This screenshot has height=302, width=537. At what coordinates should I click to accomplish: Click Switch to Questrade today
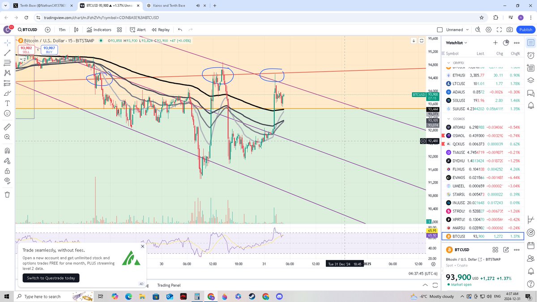coord(51,278)
